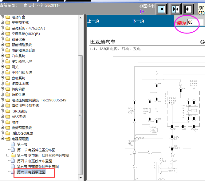Collapse the 电器原理图 folder
This screenshot has height=181, width=205.
pos(2,139)
